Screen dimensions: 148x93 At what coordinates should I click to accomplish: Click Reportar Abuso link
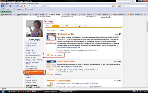[x=31, y=83]
